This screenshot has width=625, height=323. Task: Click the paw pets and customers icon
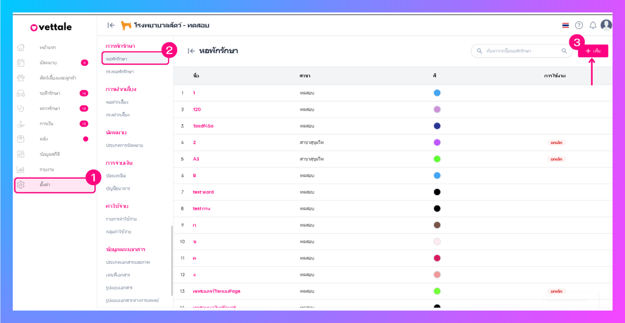click(21, 78)
